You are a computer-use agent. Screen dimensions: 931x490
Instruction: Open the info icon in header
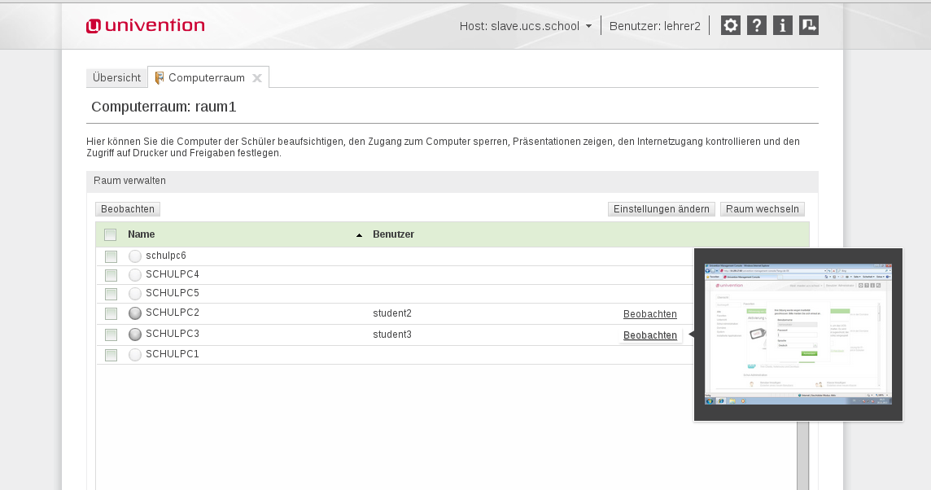783,25
